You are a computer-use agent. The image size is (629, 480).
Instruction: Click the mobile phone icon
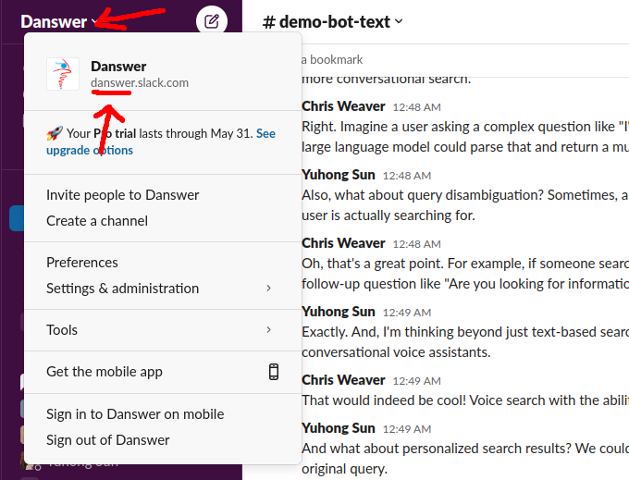[274, 372]
